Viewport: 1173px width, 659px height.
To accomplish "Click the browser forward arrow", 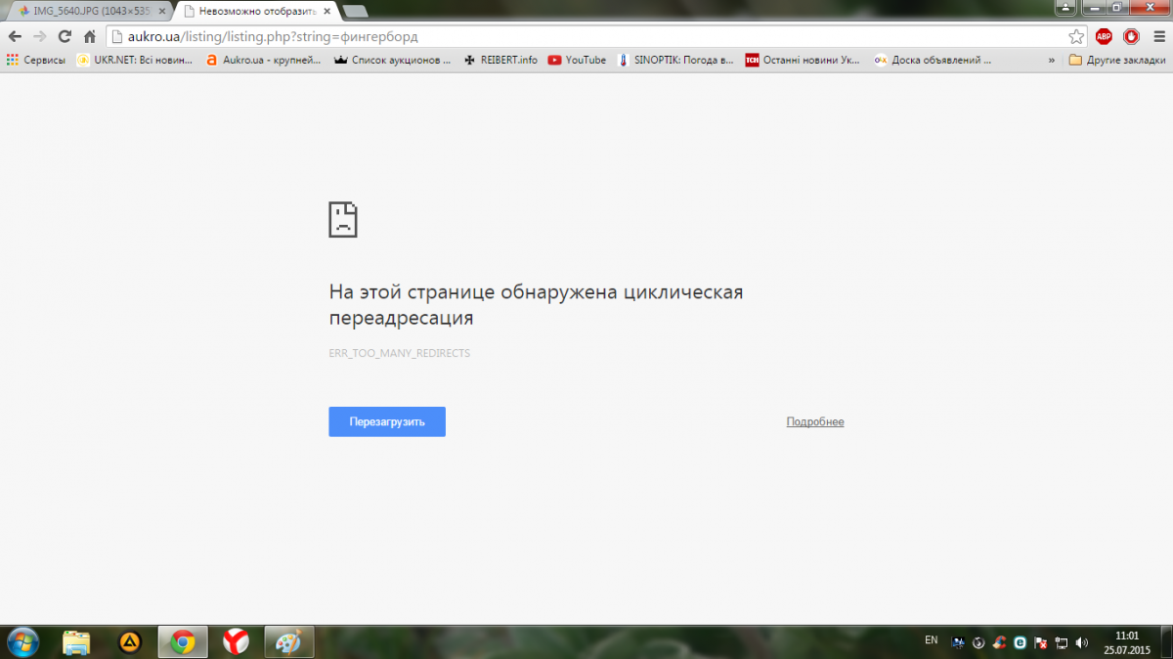I will (39, 36).
